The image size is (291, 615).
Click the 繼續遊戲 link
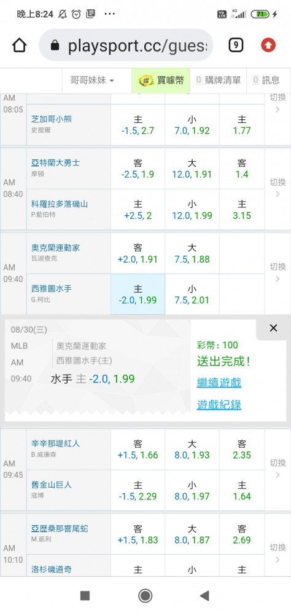(219, 383)
